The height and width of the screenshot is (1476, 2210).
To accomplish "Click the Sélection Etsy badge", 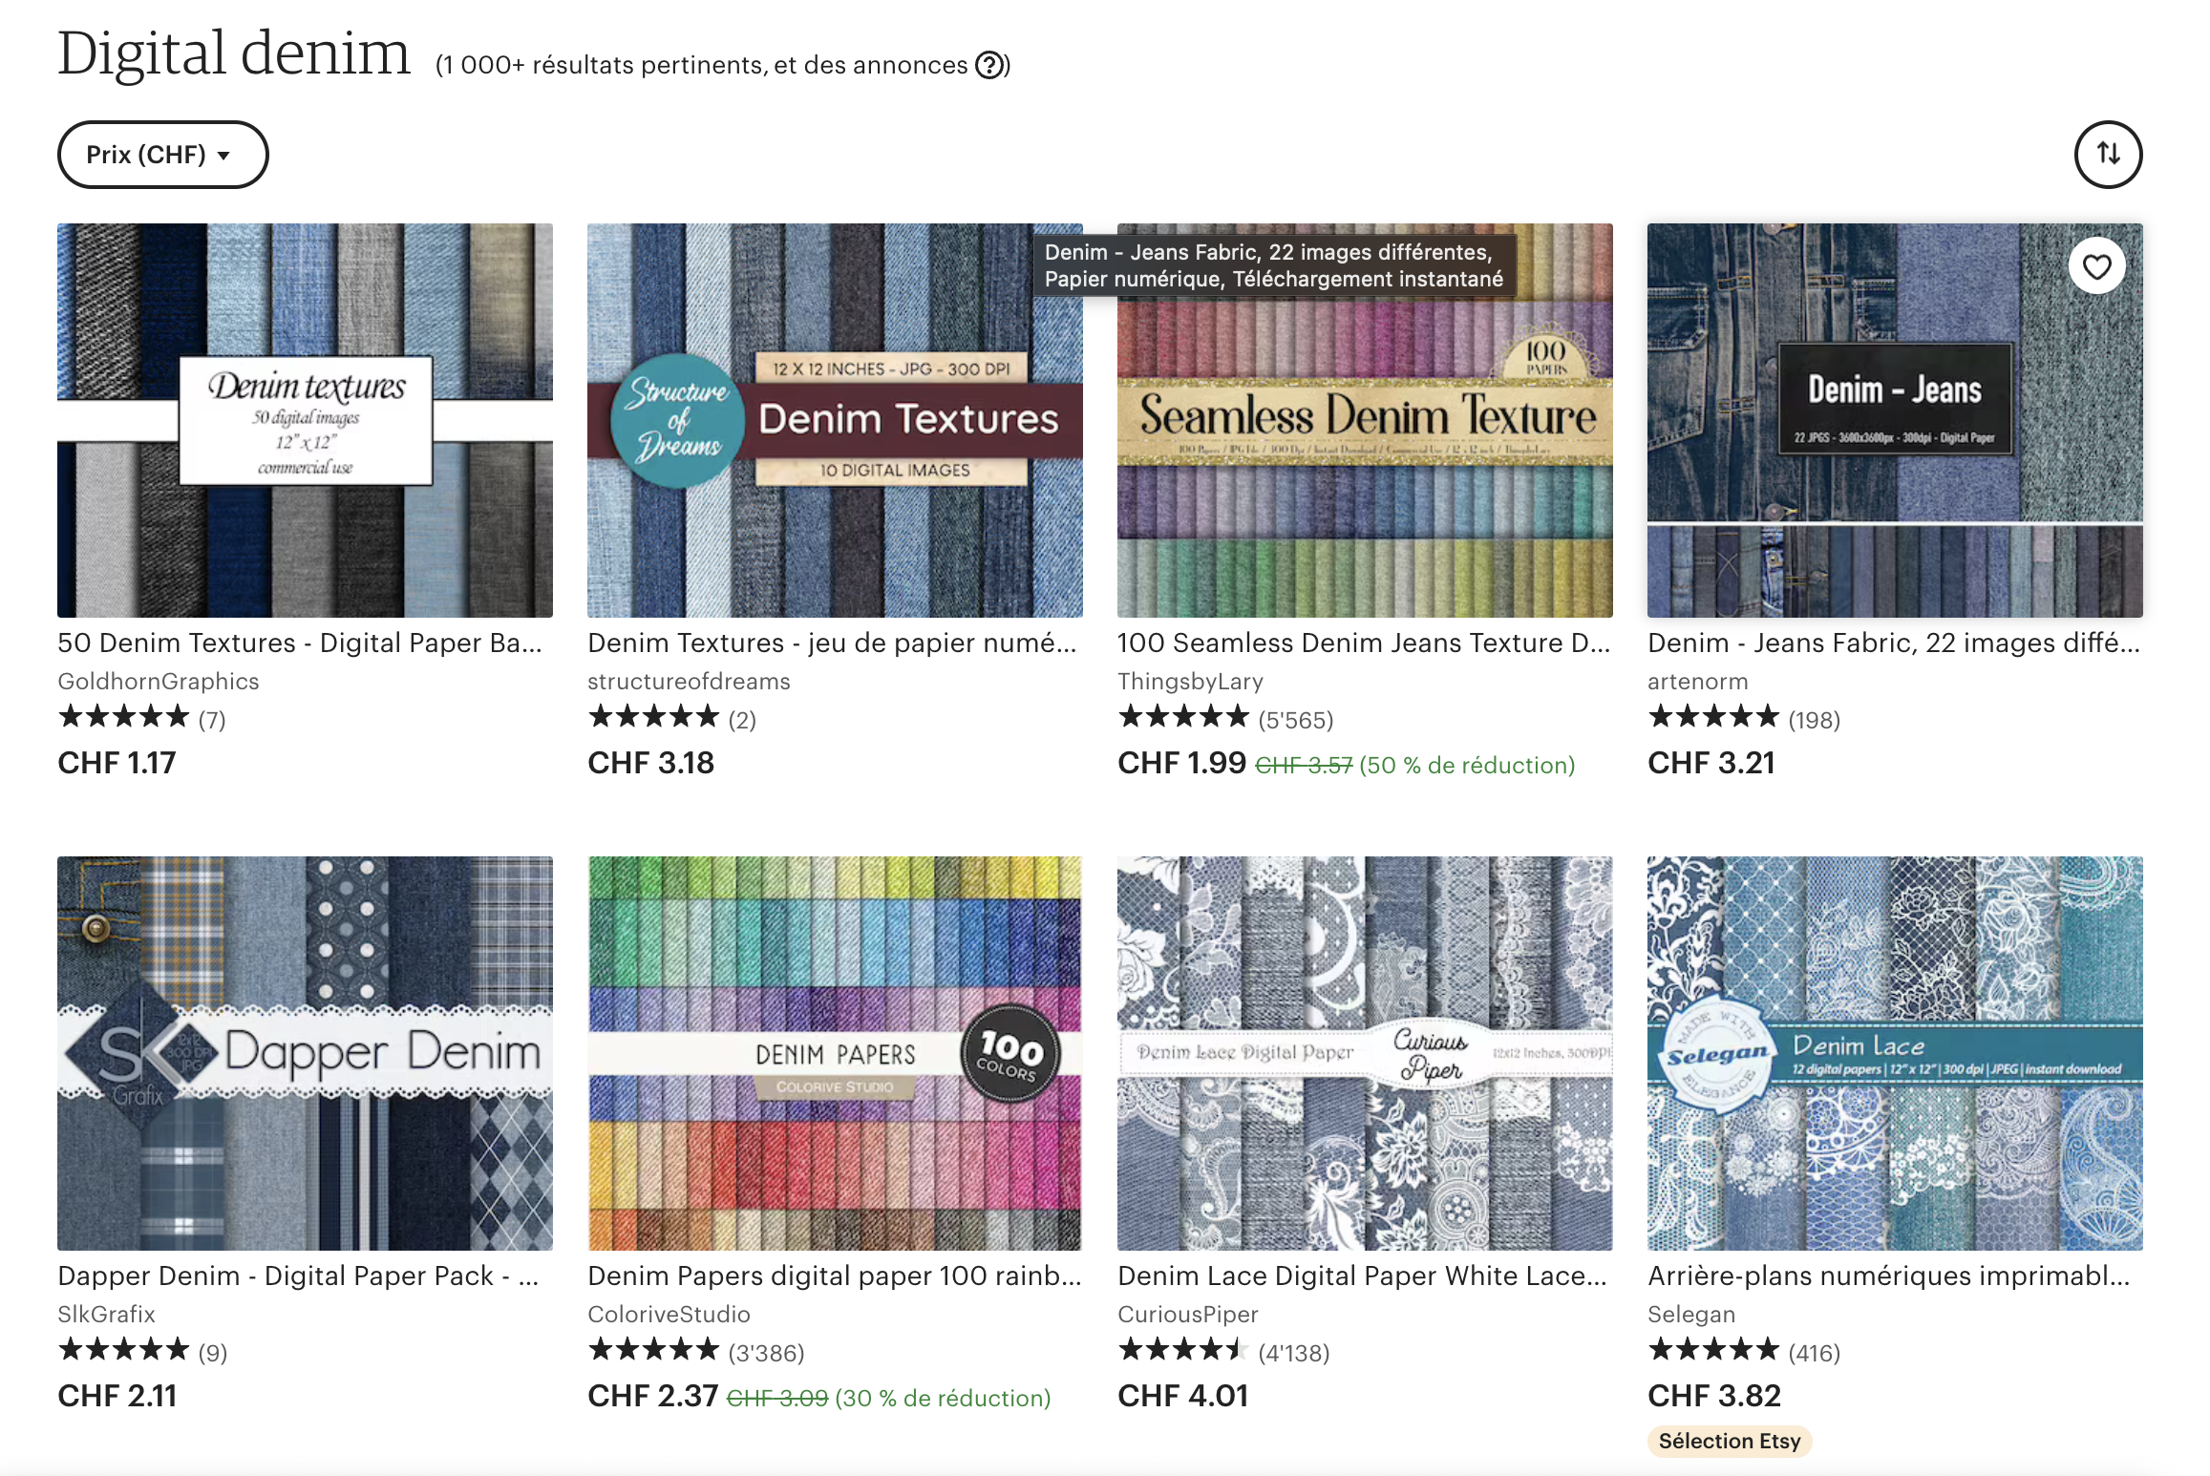I will click(1730, 1441).
